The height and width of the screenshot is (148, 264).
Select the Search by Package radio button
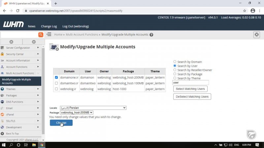(175, 74)
